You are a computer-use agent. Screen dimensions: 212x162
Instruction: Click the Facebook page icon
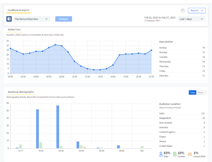(x=9, y=19)
